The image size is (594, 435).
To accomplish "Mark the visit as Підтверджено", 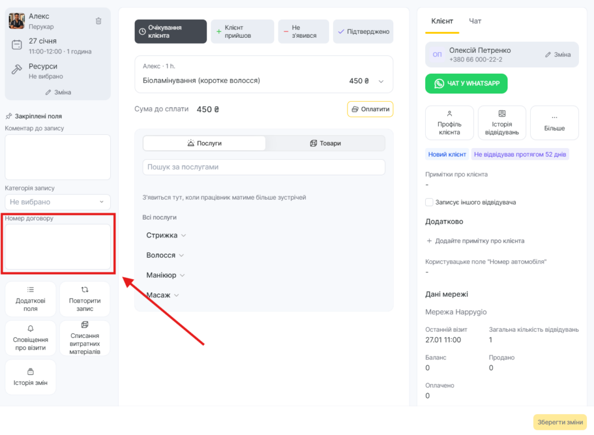I will 363,31.
